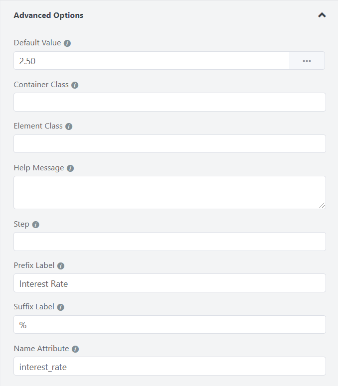Click the Advanced Options heading
The height and width of the screenshot is (386, 338).
point(48,15)
